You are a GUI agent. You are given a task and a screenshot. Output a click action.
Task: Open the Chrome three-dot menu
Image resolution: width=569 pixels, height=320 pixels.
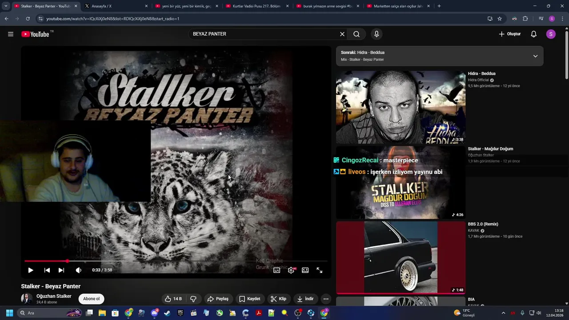click(x=562, y=19)
